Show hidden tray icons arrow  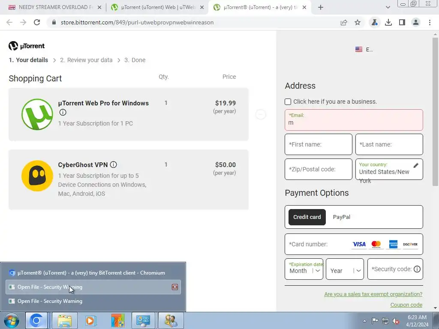click(364, 321)
